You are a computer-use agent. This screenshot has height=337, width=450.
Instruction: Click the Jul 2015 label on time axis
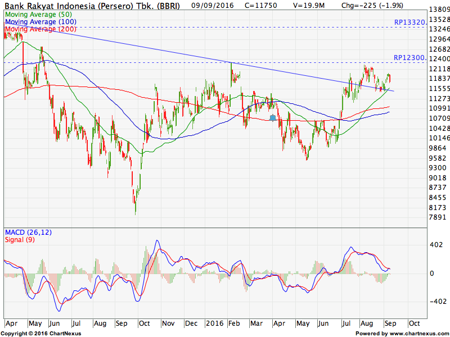pyautogui.click(x=76, y=324)
